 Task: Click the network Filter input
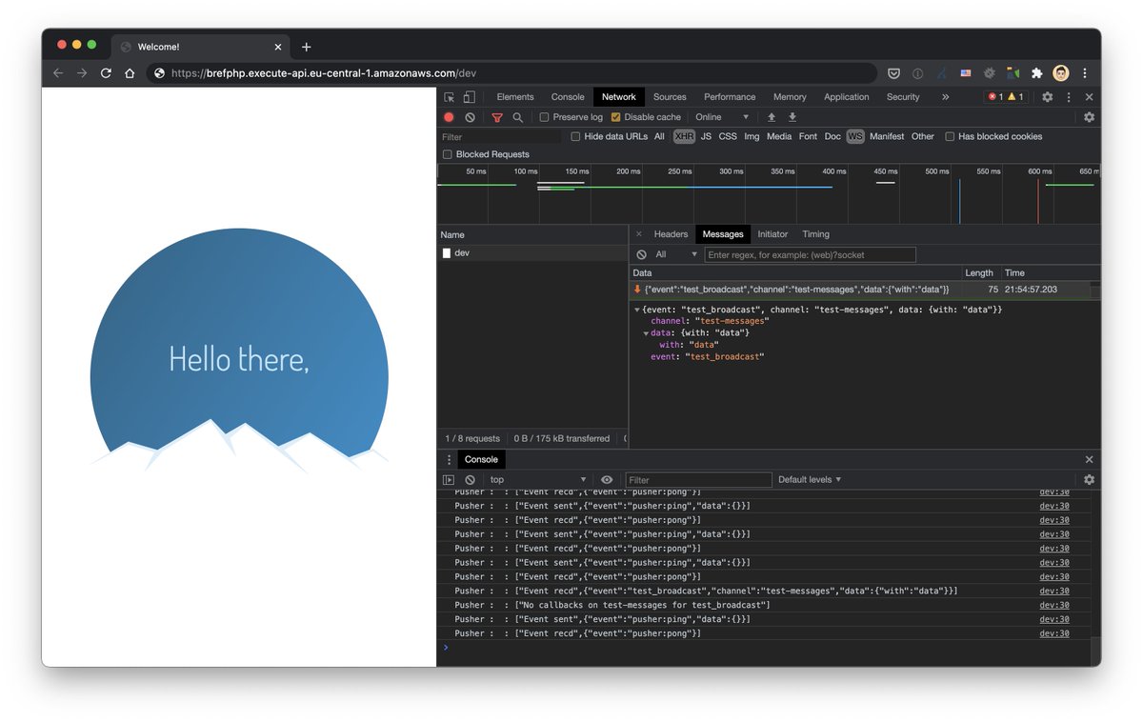click(x=500, y=137)
